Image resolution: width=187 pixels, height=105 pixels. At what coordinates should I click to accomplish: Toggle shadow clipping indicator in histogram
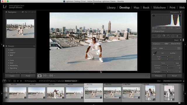(154, 16)
